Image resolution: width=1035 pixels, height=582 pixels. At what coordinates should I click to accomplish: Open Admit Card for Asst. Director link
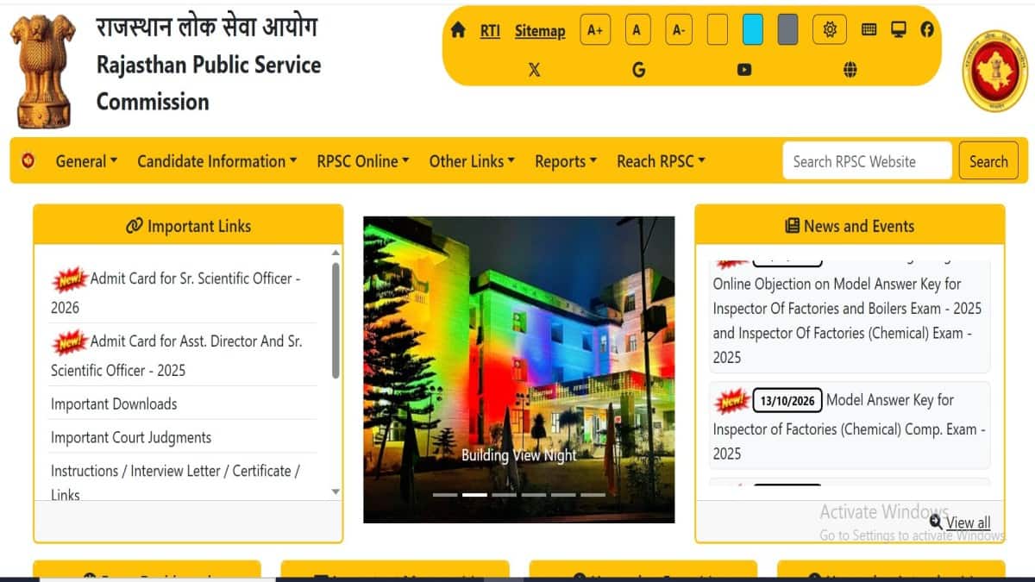[x=177, y=356]
